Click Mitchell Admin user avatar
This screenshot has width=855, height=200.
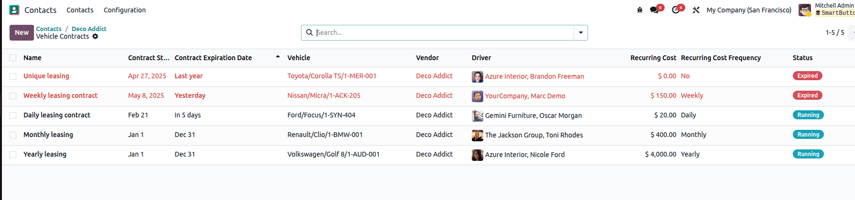click(x=805, y=10)
